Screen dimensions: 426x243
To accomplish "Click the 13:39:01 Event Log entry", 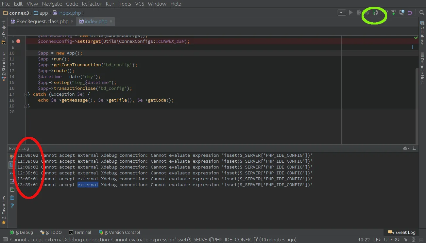I will point(165,185).
